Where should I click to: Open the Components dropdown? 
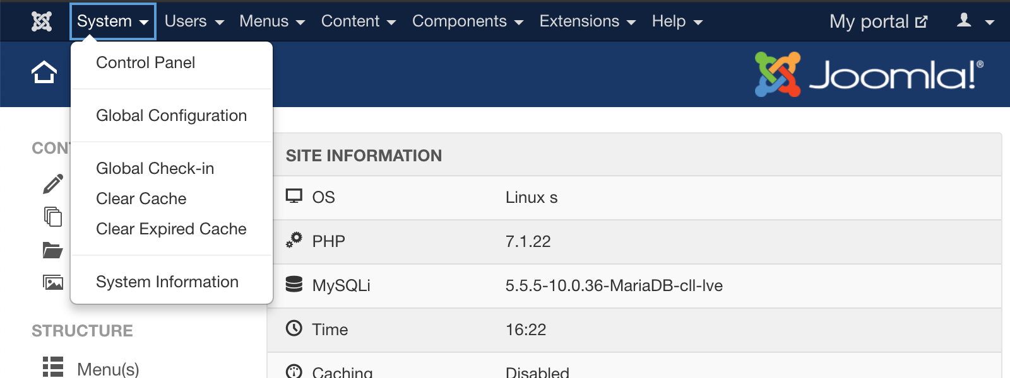coord(467,21)
